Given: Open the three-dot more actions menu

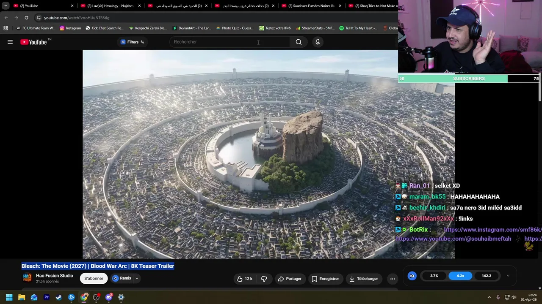Looking at the screenshot, I should 393,279.
